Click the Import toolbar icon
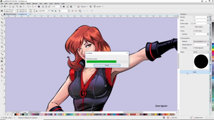The width and height of the screenshot is (214, 120). pyautogui.click(x=43, y=7)
